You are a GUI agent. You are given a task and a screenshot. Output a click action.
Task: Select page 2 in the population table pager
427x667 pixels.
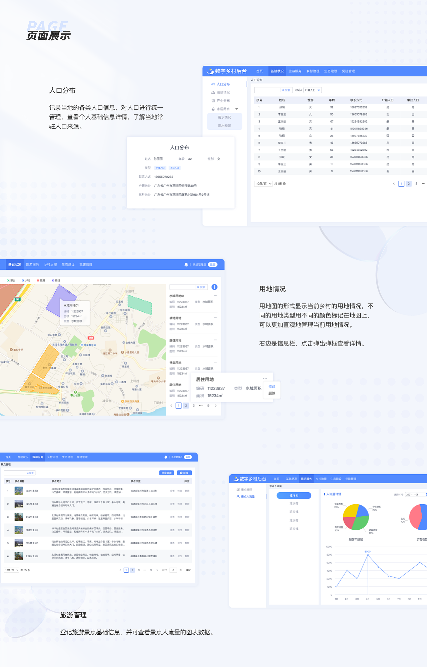(x=409, y=184)
